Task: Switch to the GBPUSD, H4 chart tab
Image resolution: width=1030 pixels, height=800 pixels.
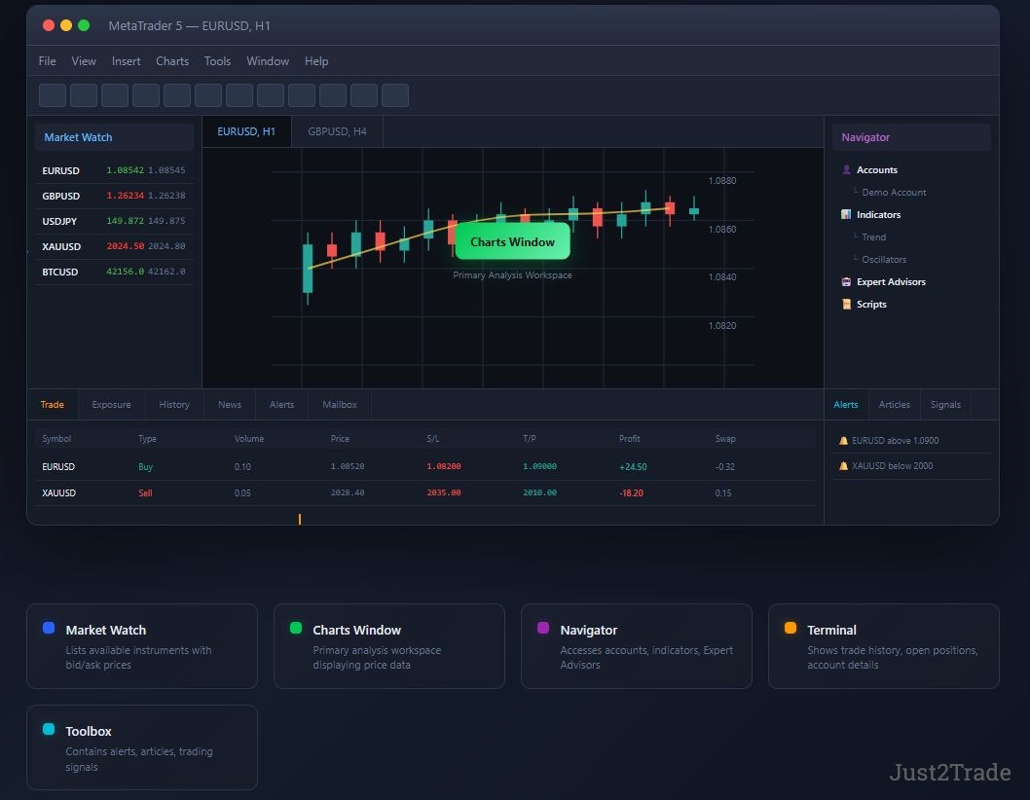Action: pos(337,131)
